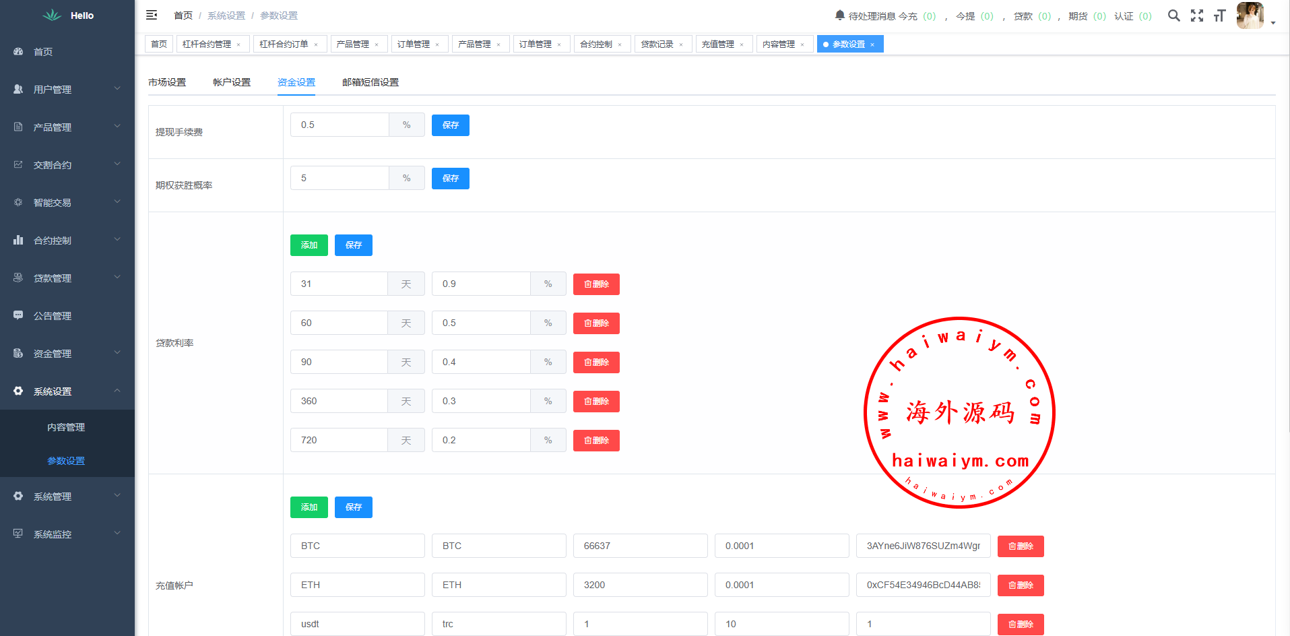Edit the 提现手续费 percentage field
1290x636 pixels.
(340, 125)
